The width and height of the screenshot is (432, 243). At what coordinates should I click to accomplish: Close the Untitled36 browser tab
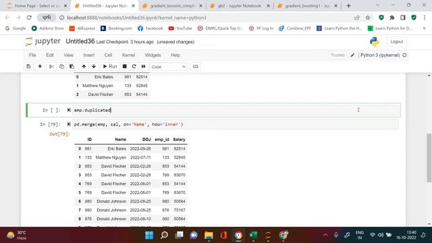(x=134, y=5)
